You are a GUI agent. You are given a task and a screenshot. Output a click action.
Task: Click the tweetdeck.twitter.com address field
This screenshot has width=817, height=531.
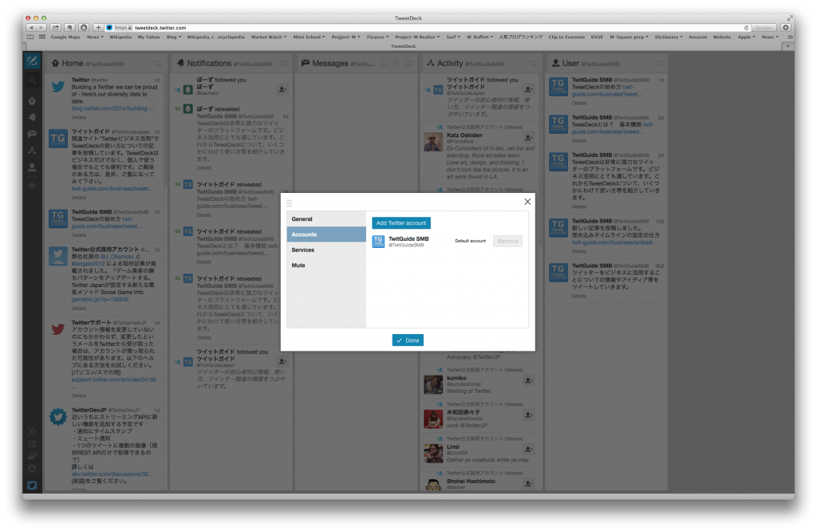point(428,28)
